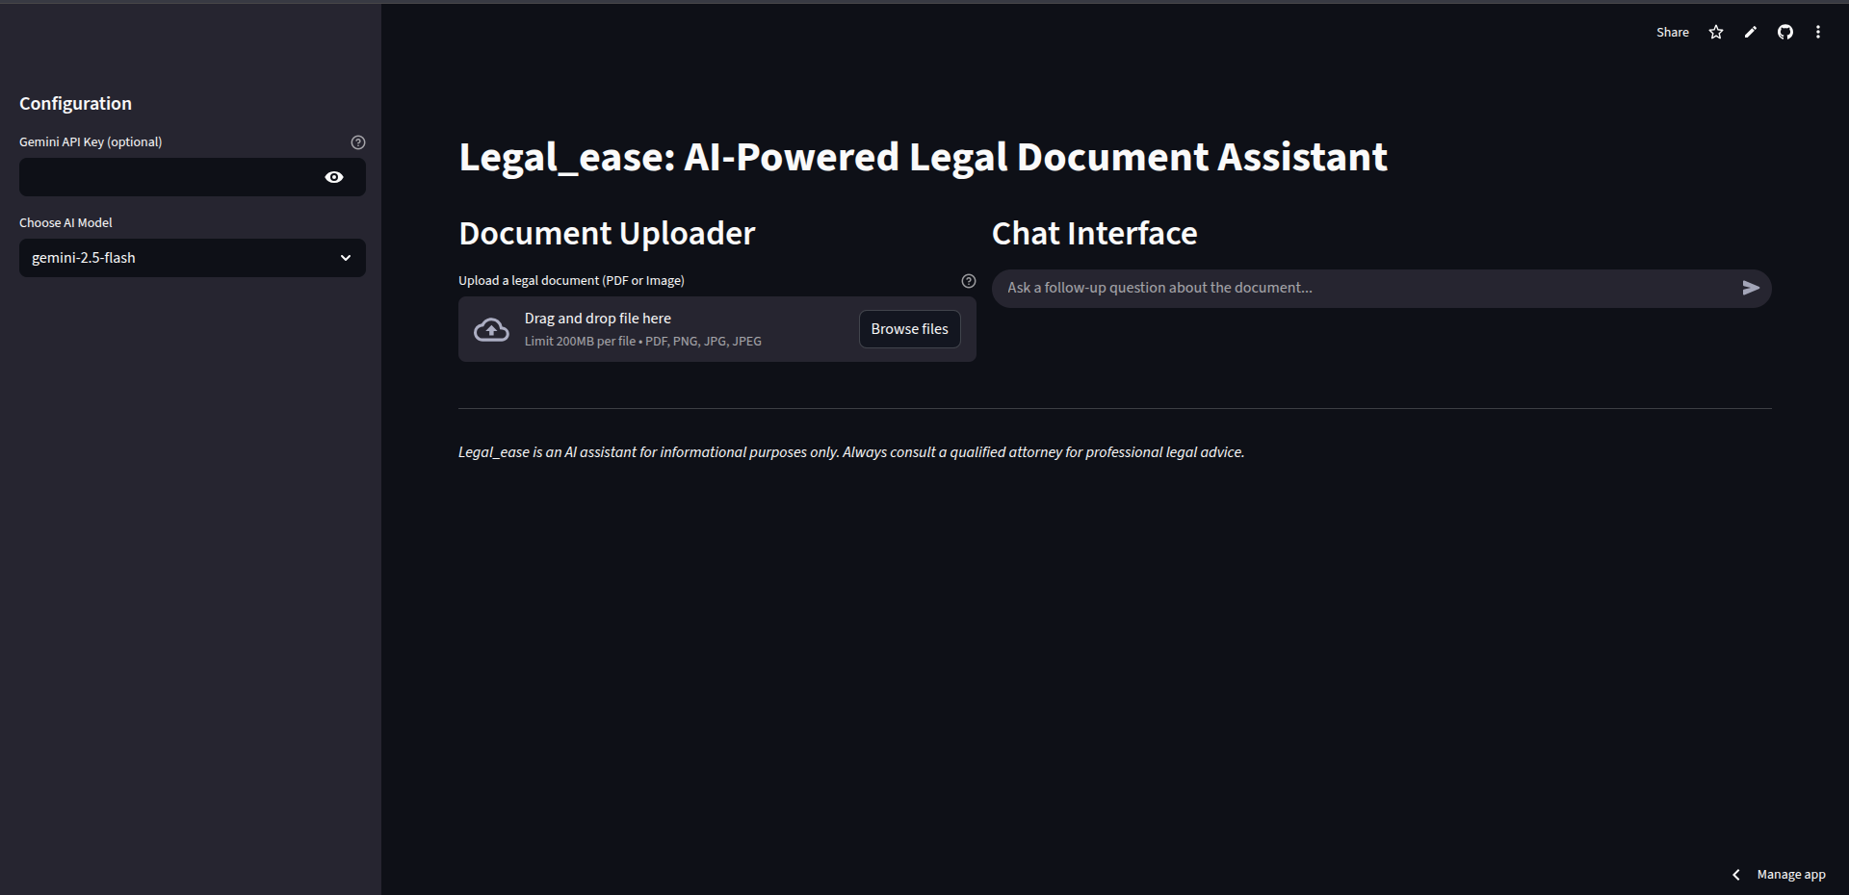The height and width of the screenshot is (895, 1849).
Task: Click the Gemini API Key input field
Action: [x=164, y=177]
